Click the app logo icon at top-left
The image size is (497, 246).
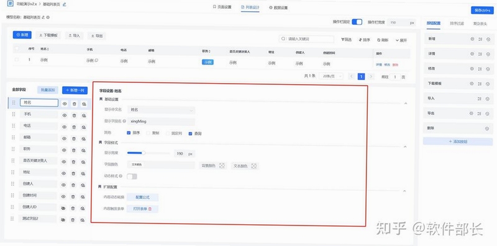tap(10, 4)
